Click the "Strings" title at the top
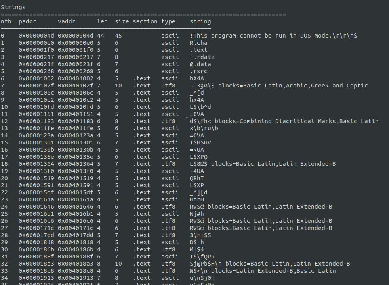389x285 pixels. click(x=13, y=7)
